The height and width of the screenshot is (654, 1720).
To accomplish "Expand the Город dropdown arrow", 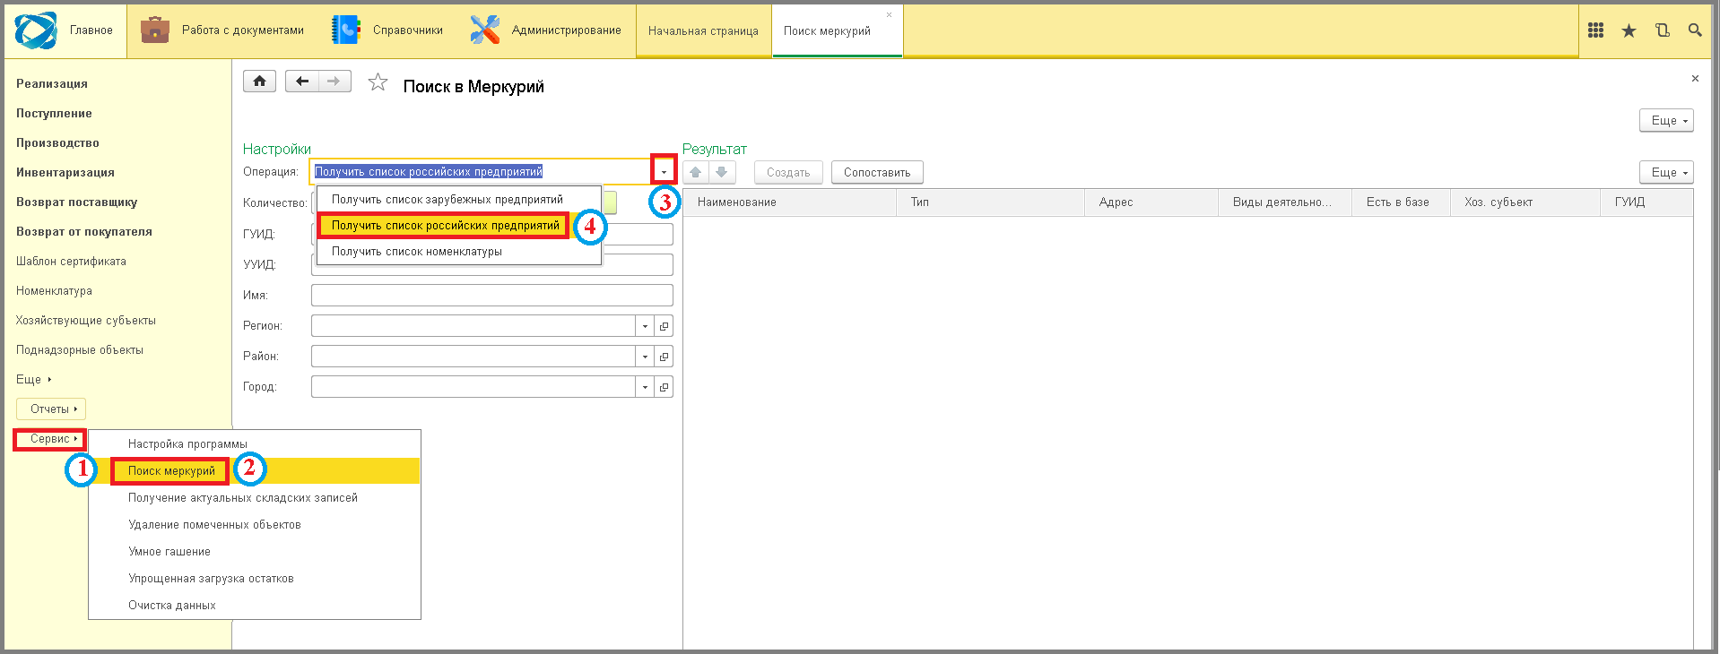I will (x=645, y=387).
